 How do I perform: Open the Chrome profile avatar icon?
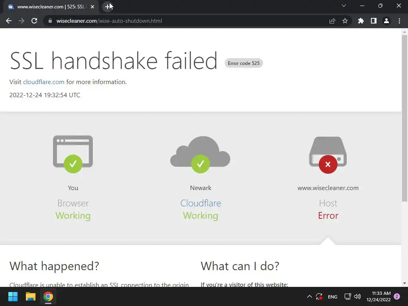point(386,21)
